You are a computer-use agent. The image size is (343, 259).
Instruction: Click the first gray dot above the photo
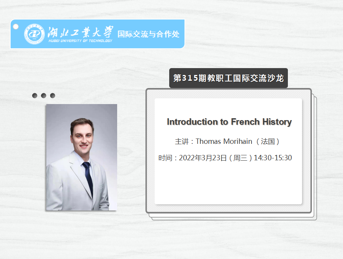(35, 96)
